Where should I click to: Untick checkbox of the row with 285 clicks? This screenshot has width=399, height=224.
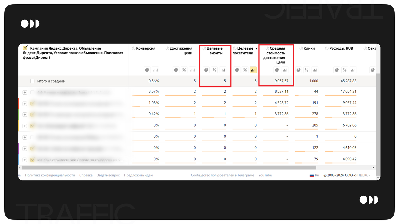click(x=32, y=126)
